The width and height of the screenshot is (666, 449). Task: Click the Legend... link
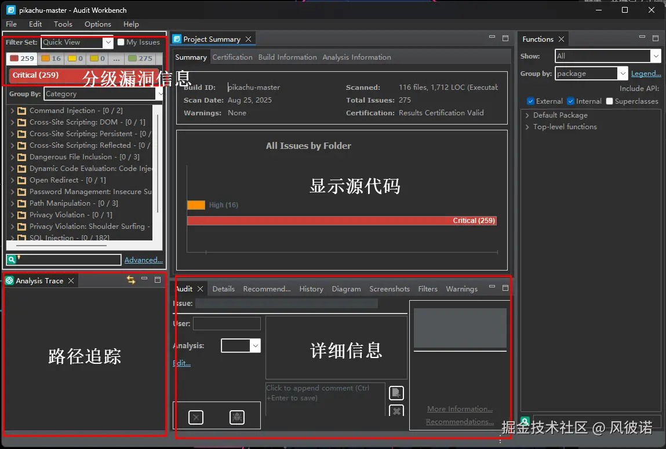point(646,74)
